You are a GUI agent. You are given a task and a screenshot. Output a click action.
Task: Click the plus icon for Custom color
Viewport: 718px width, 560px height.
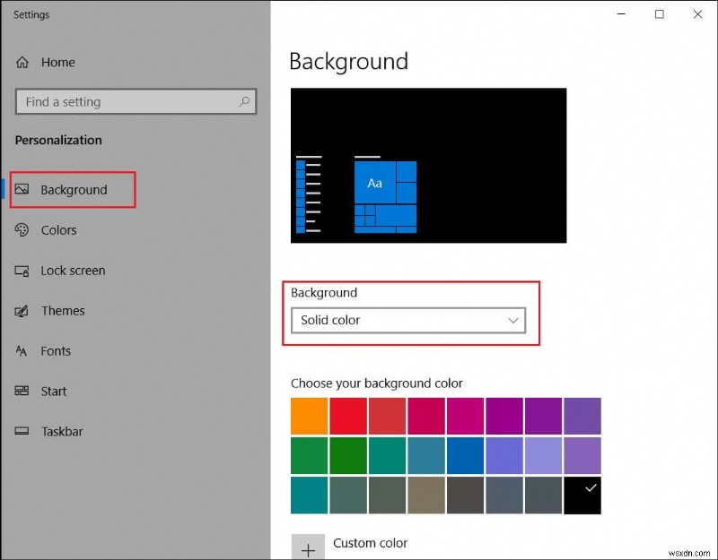pyautogui.click(x=309, y=549)
